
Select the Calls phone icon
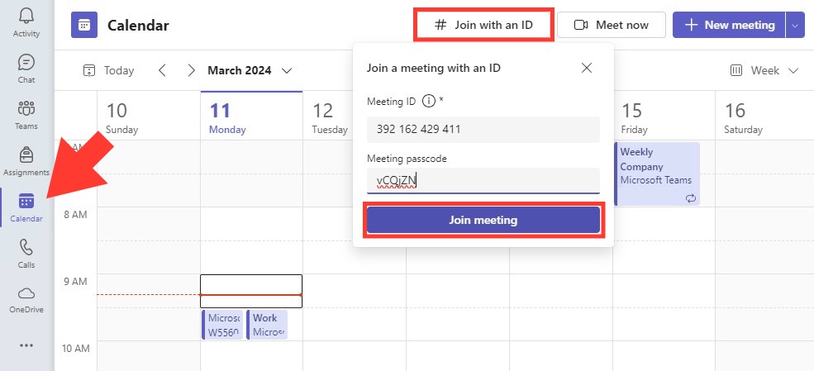pos(26,248)
